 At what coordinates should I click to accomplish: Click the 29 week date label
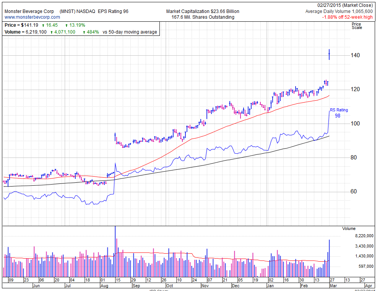pyautogui.click(x=133, y=280)
